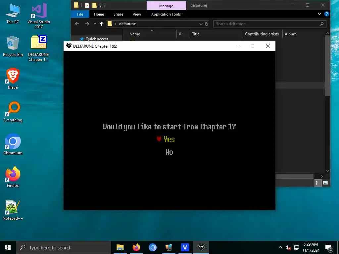Select DELTARUNE Chapter 1 zip archive icon
Screen dimensions: 339x254
coord(38,48)
